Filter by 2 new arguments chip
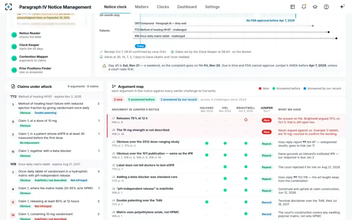This screenshot has height=220, width=352. (118, 99)
